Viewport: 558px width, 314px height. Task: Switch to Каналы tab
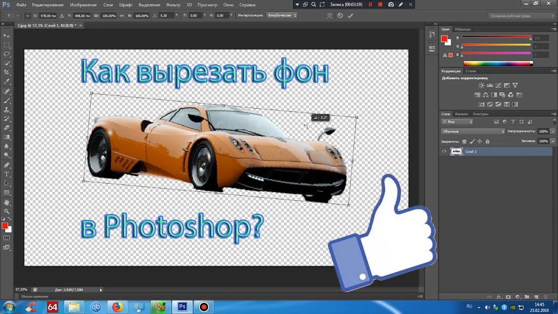(462, 114)
